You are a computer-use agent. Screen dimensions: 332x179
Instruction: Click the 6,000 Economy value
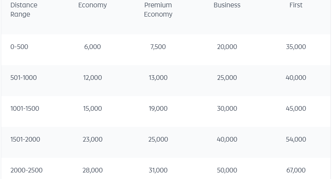coord(93,47)
